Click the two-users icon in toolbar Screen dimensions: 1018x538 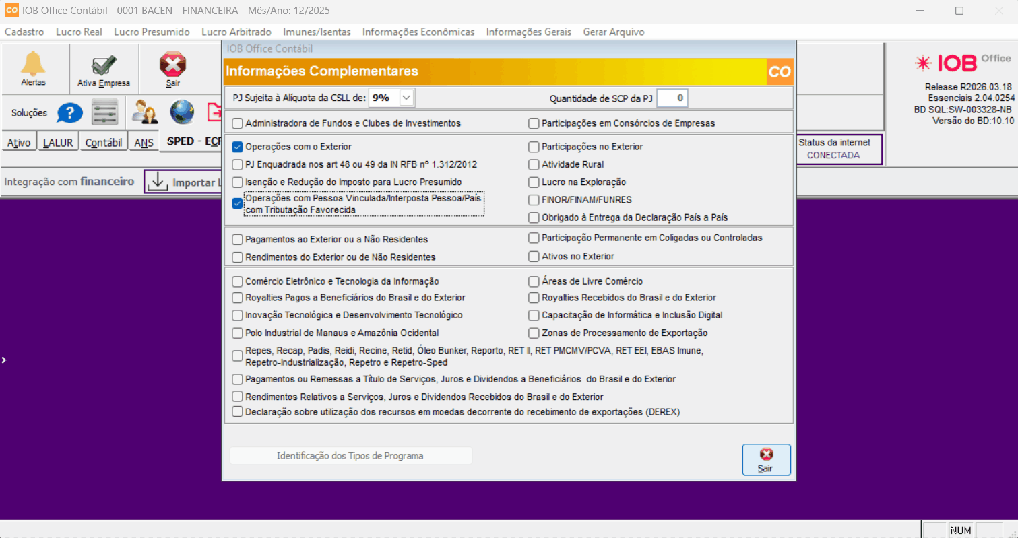[144, 112]
